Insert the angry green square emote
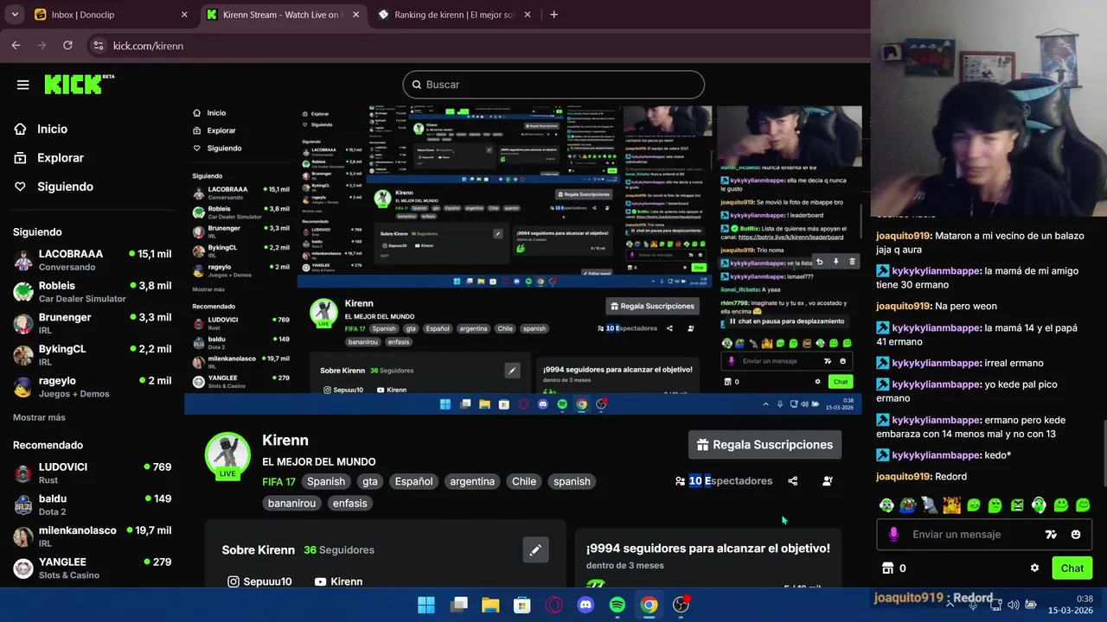 coord(1017,505)
